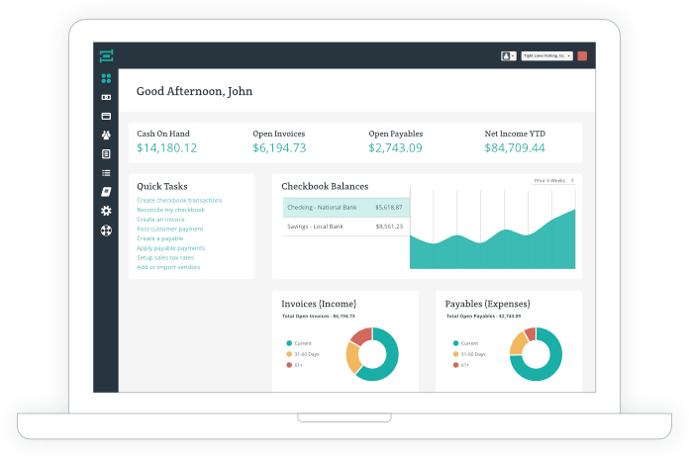Open the dashboard four-dots icon in sidebar
689x461 pixels.
click(106, 78)
